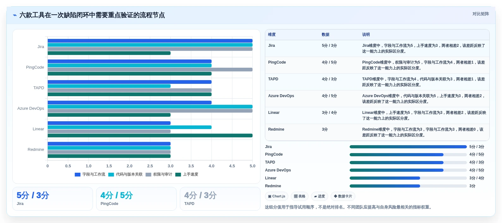The height and width of the screenshot is (223, 502).
Task: Click the 3分 / 4分 table cell
Action: click(329, 113)
